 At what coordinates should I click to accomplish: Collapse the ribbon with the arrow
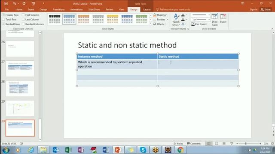pyautogui.click(x=272, y=29)
